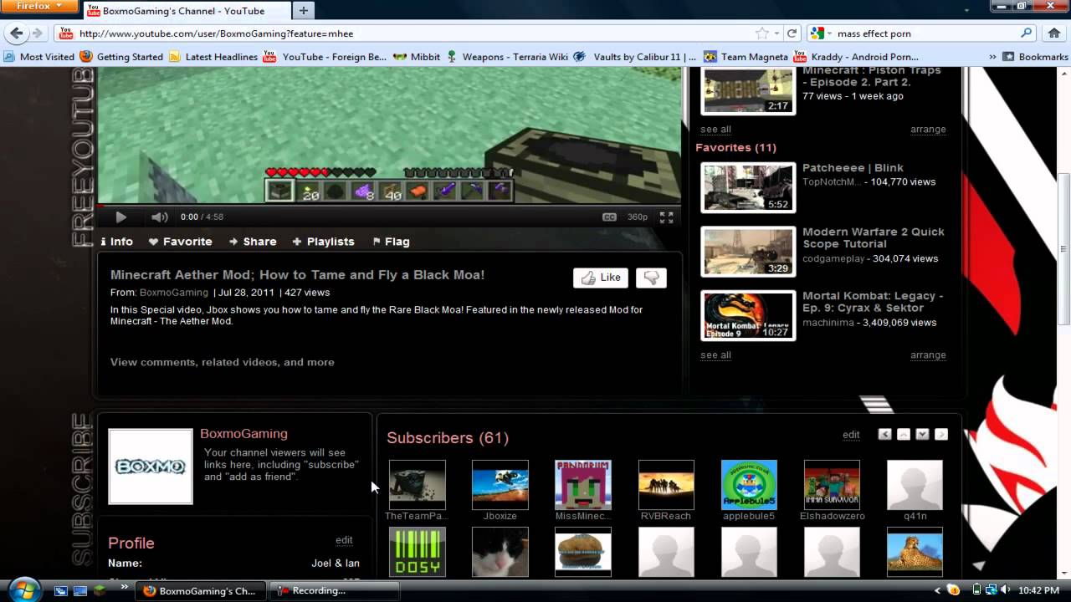
Task: Open the 360p video quality menu
Action: click(x=638, y=217)
